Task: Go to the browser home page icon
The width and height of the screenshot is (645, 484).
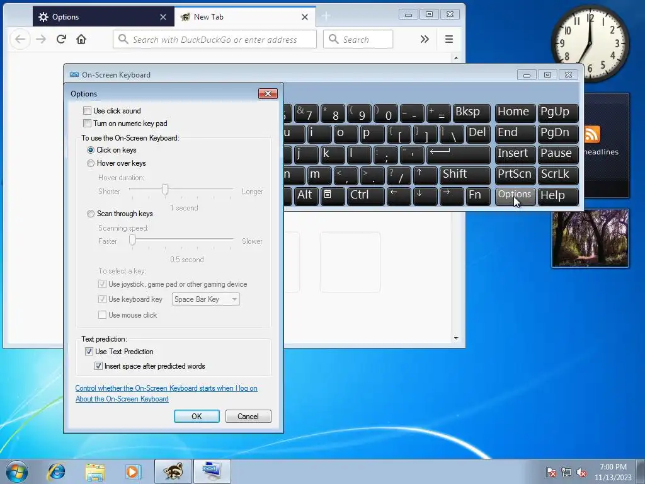Action: click(81, 40)
